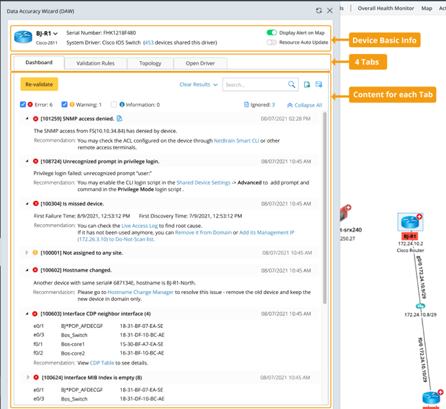Open the NetBrain Smart CLI link
Screen dimensions: 446x409
[x=236, y=141]
